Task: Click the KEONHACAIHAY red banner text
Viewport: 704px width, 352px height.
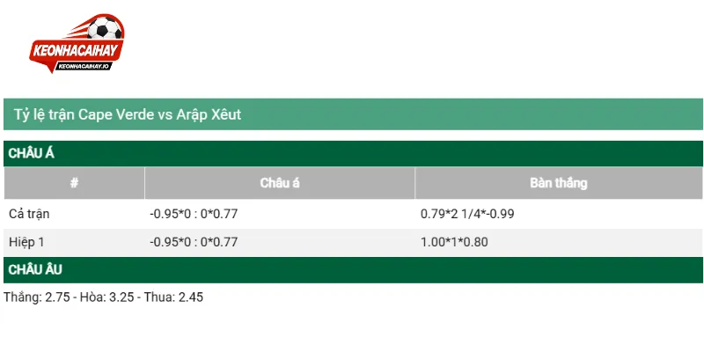Action: click(x=76, y=49)
